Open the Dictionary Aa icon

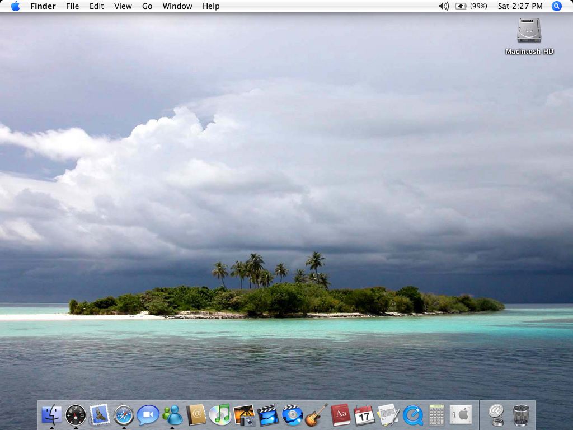[341, 415]
